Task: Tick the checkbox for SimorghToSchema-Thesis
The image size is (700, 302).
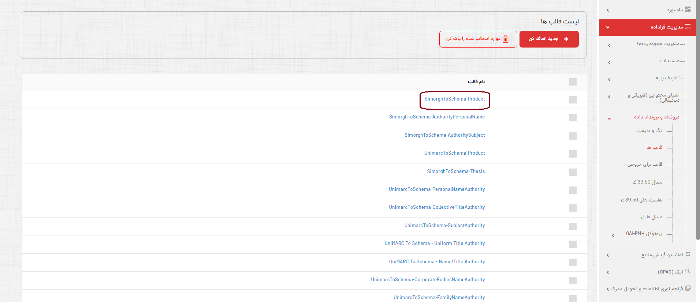Action: point(573,172)
